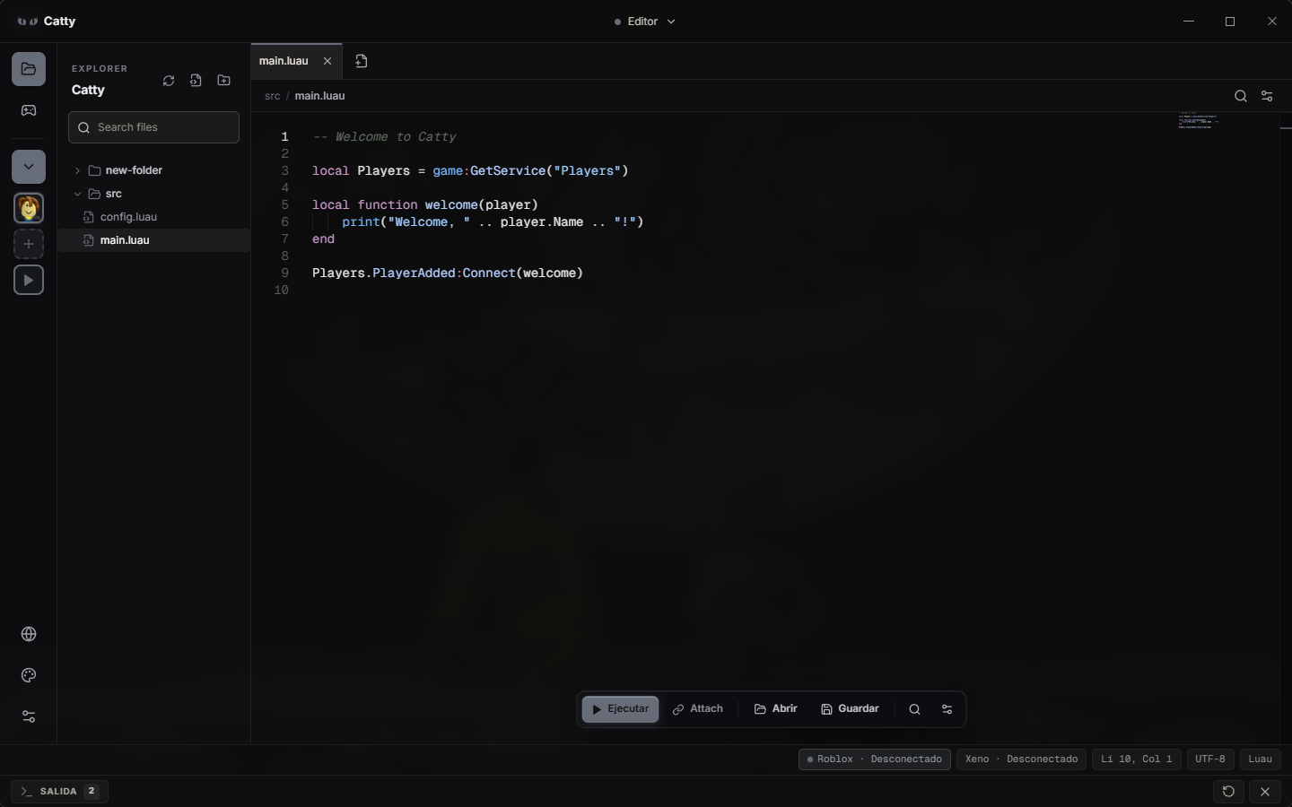Viewport: 1292px width, 807px height.
Task: Select the user avatar in sidebar
Action: tap(29, 208)
